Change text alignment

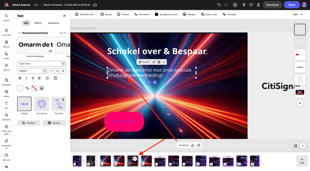[x=40, y=78]
